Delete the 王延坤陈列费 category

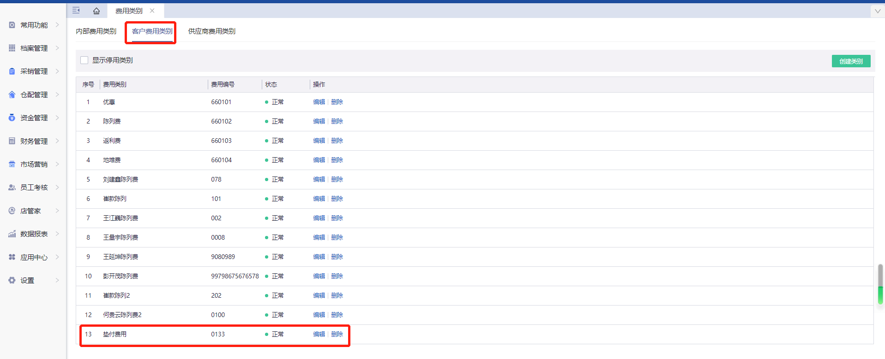point(337,257)
